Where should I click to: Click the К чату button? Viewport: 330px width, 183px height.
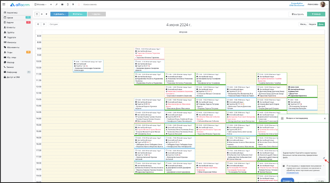coord(320,181)
